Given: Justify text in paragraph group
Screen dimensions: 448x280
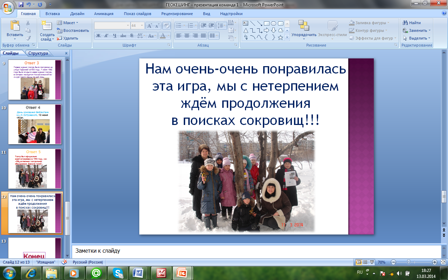Looking at the screenshot, I should point(204,36).
